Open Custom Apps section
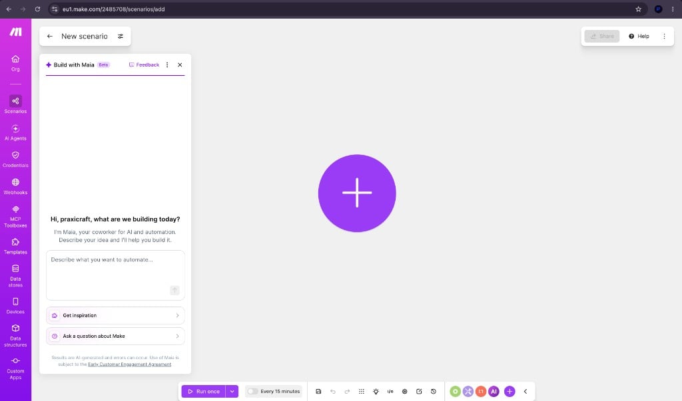Image resolution: width=682 pixels, height=401 pixels. click(15, 368)
